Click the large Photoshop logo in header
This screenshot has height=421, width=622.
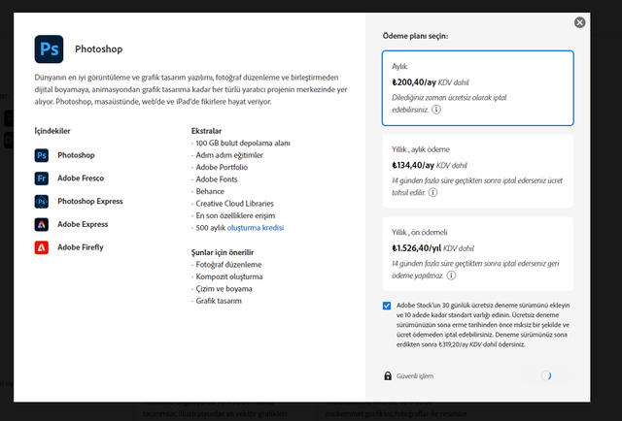48,49
